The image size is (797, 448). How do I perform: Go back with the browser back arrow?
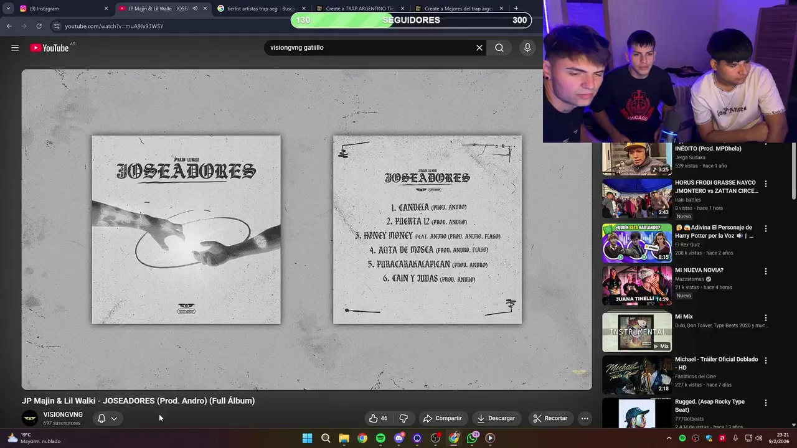(9, 26)
